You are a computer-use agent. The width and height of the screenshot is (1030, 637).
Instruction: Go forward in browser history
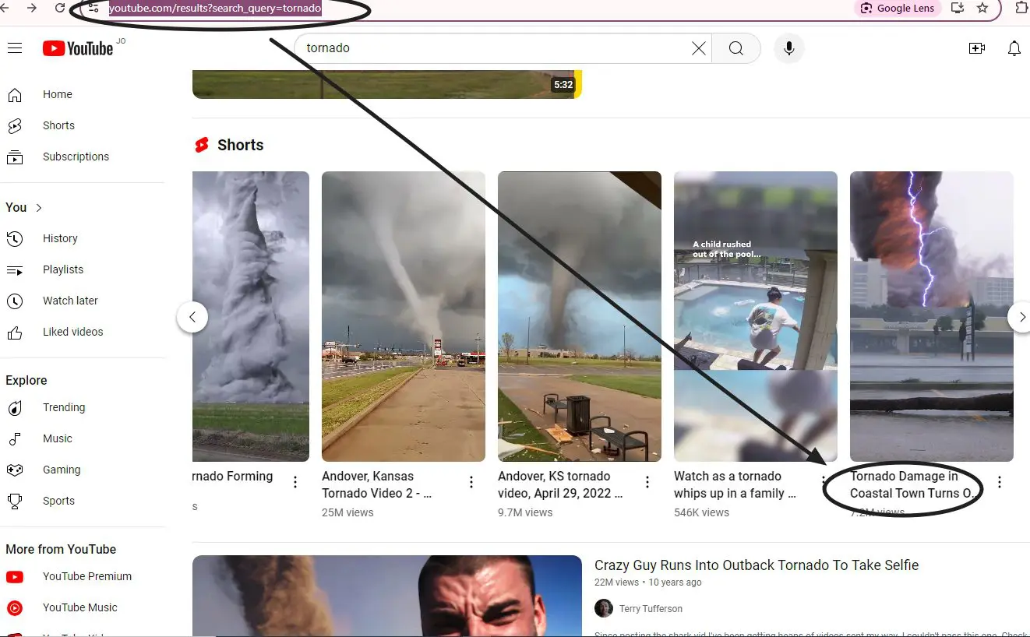[x=32, y=8]
